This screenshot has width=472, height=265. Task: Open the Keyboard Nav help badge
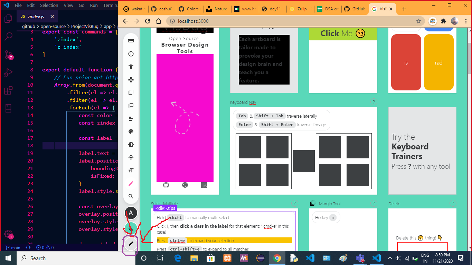[374, 102]
